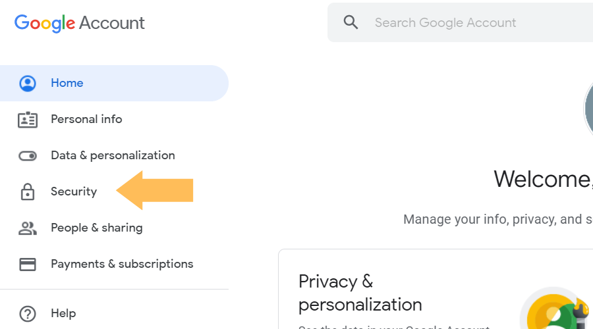593x329 pixels.
Task: Click the Home person icon in sidebar
Action: (x=28, y=84)
